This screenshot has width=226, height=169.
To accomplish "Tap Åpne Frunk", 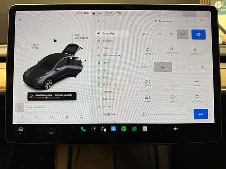I will [35, 46].
